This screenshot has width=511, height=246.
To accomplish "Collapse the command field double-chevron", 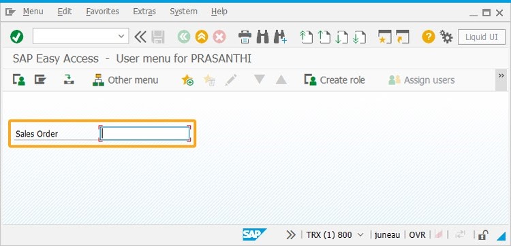I will point(140,37).
